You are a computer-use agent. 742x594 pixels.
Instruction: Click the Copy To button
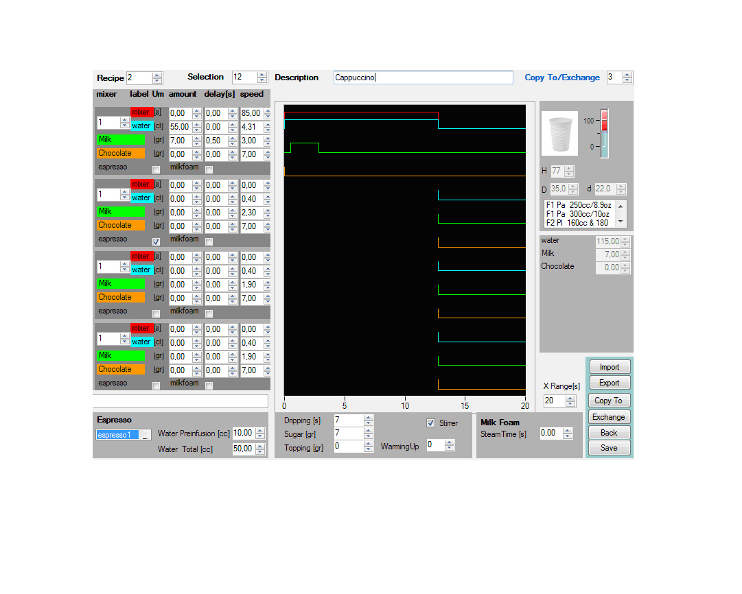pyautogui.click(x=609, y=401)
